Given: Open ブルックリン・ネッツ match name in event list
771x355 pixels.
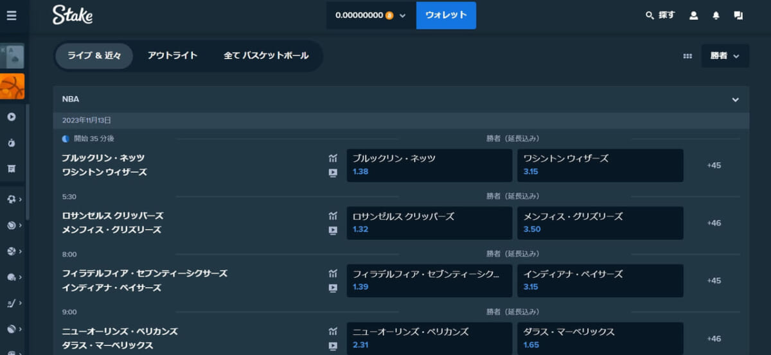Looking at the screenshot, I should tap(103, 158).
